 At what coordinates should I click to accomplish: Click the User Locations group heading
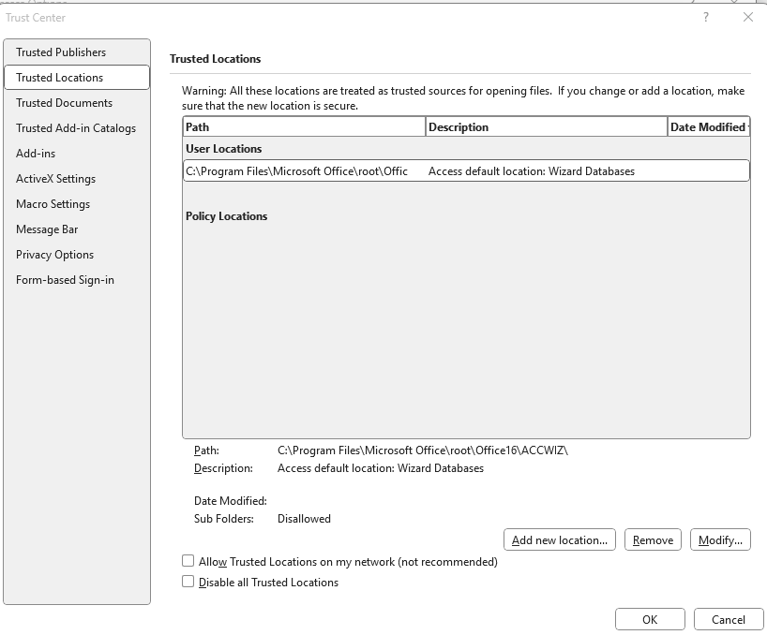pyautogui.click(x=223, y=149)
